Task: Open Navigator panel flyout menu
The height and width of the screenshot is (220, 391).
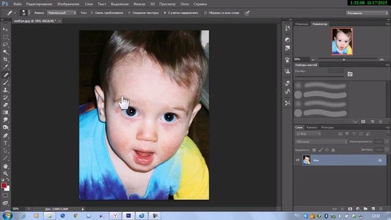Action: tap(387, 24)
